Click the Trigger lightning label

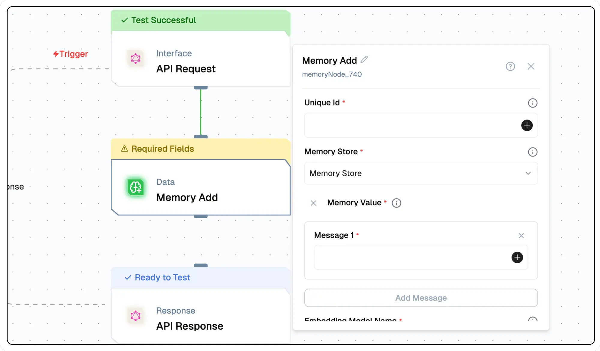pos(71,54)
